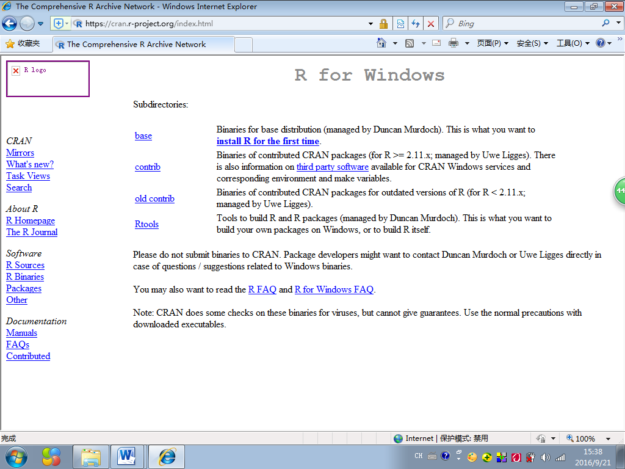
Task: Open the colorful clover taskbar app
Action: (x=51, y=457)
